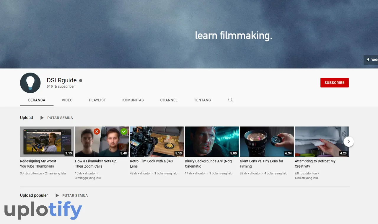This screenshot has height=224, width=378.
Task: Play all uploads via Putar Semua under Upload
Action: coord(60,118)
